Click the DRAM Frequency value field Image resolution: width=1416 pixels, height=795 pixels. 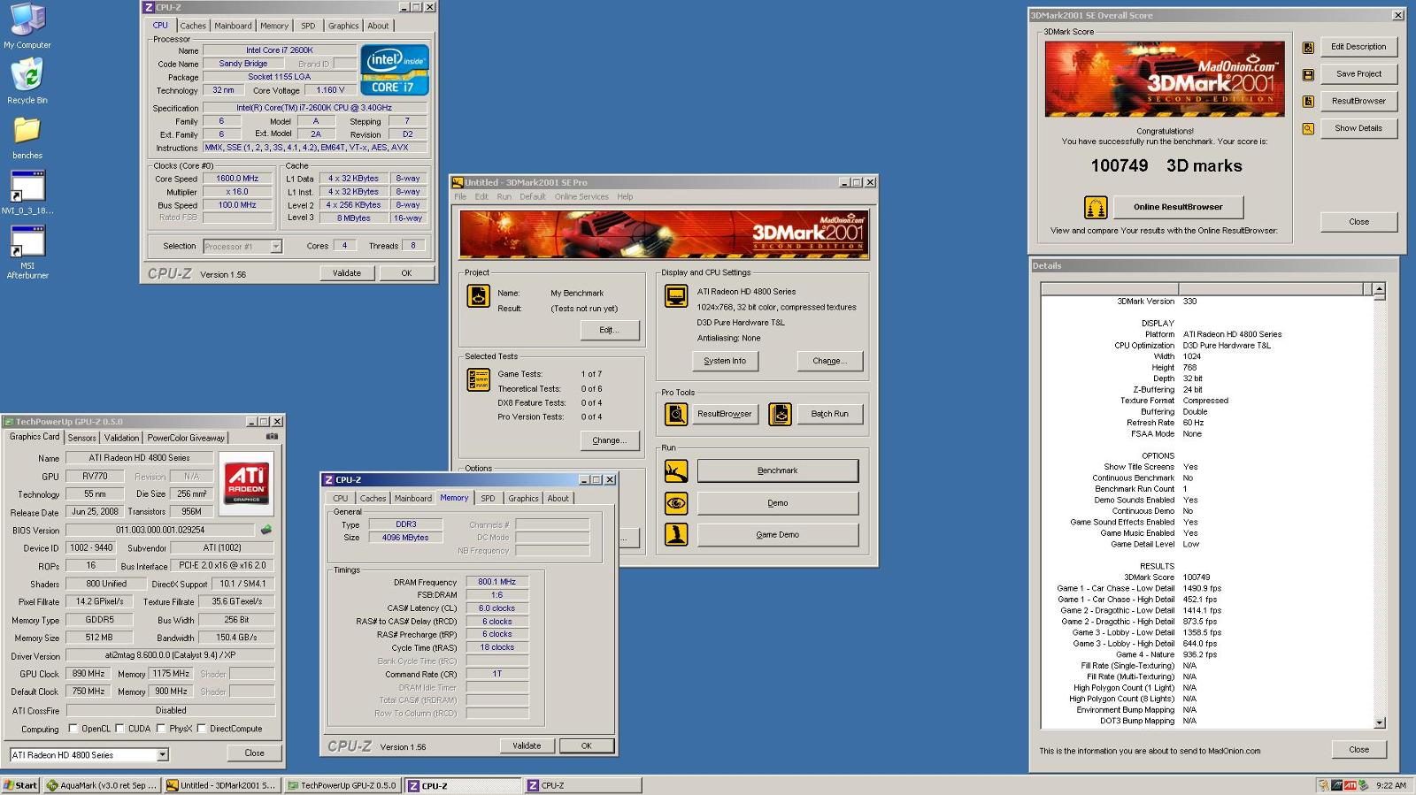click(496, 582)
